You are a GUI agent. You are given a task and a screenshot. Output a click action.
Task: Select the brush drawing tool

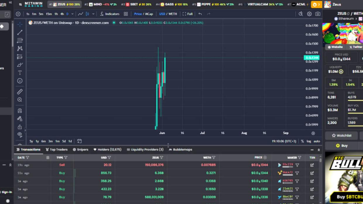coord(20,65)
